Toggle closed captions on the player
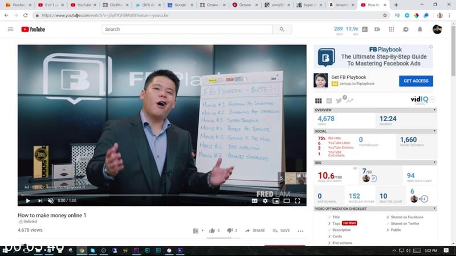Viewport: 456px width, 256px height. 254,201
